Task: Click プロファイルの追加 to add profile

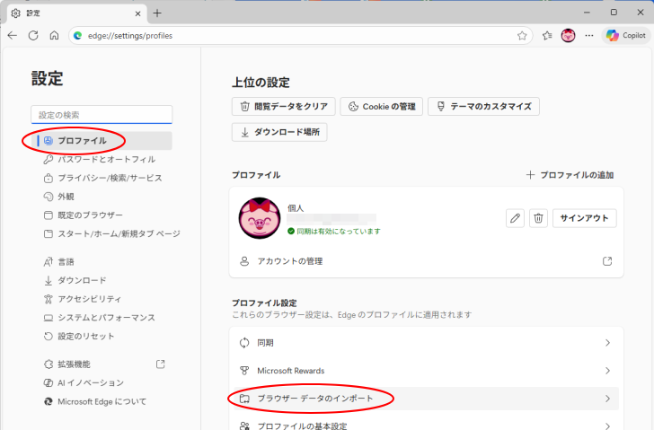Action: [x=570, y=175]
